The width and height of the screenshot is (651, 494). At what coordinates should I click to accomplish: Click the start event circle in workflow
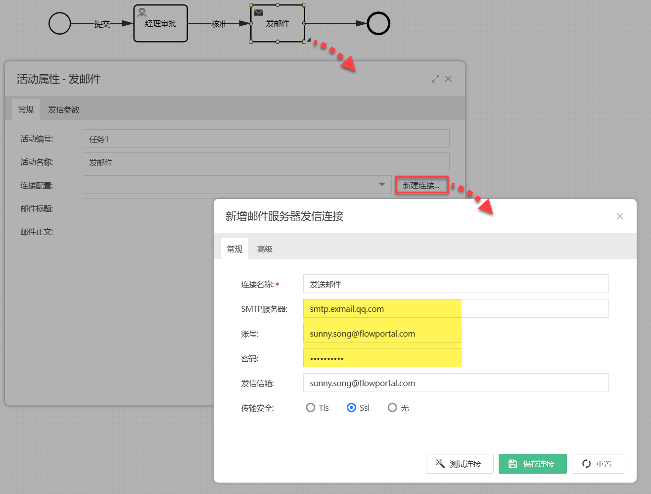60,24
